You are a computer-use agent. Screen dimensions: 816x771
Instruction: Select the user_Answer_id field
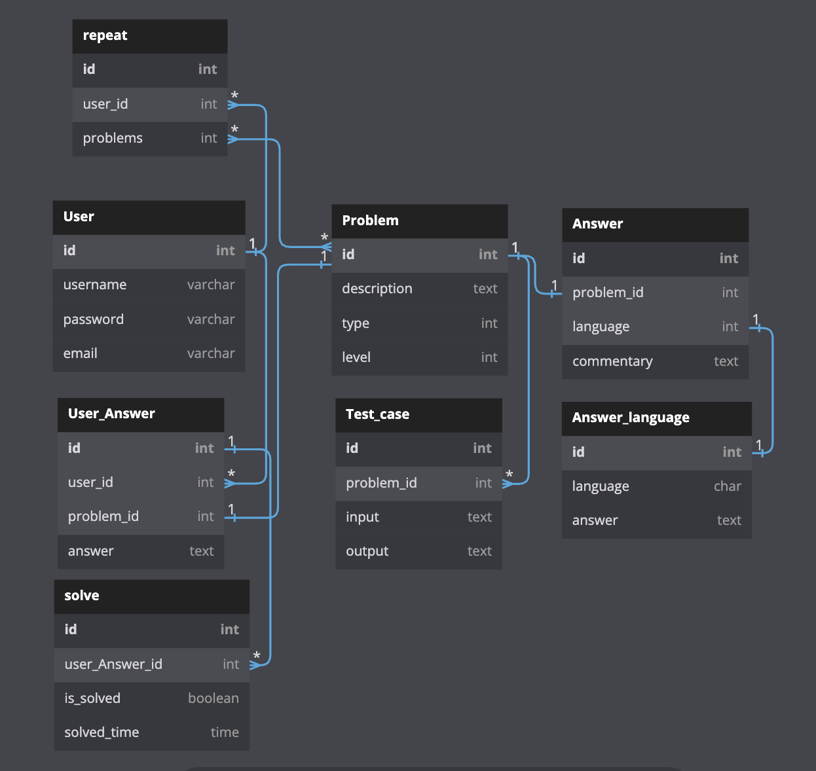coord(152,665)
